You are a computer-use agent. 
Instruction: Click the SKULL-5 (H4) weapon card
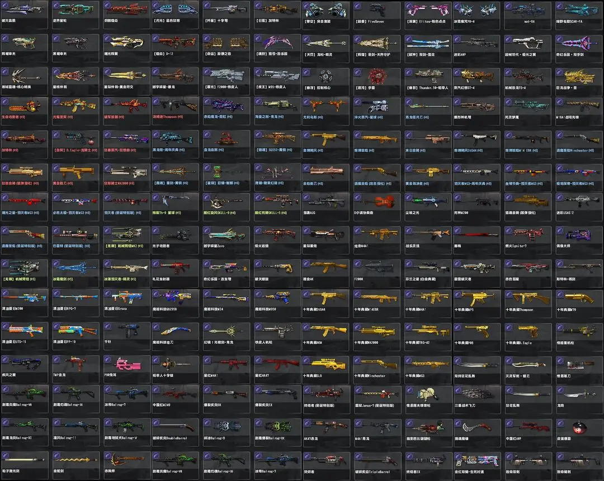277,206
